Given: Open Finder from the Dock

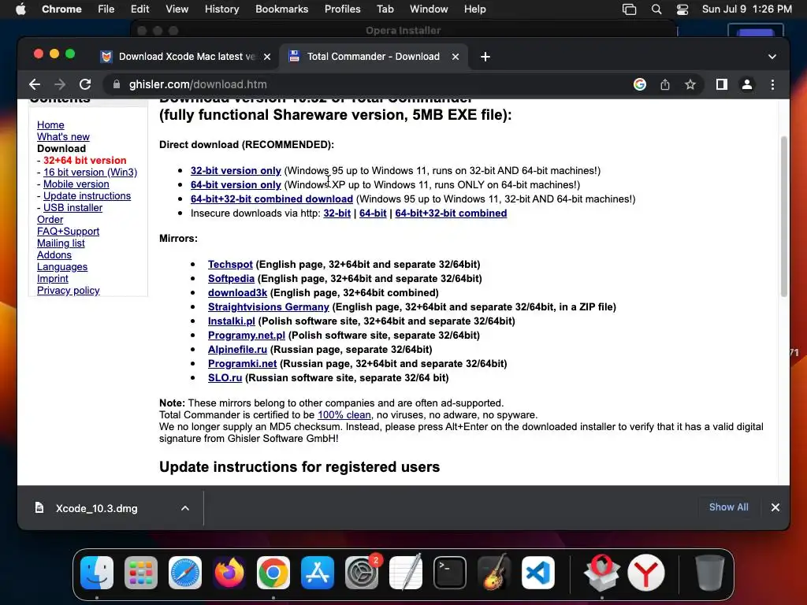Looking at the screenshot, I should 97,573.
